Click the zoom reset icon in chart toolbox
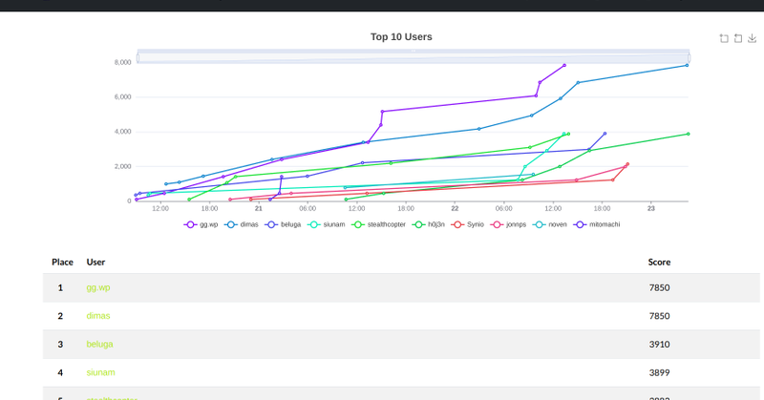 click(x=738, y=38)
